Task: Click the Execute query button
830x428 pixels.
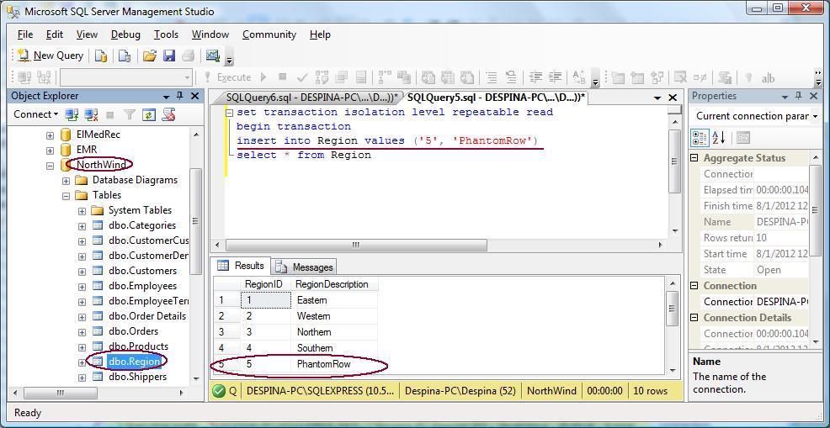Action: [227, 77]
